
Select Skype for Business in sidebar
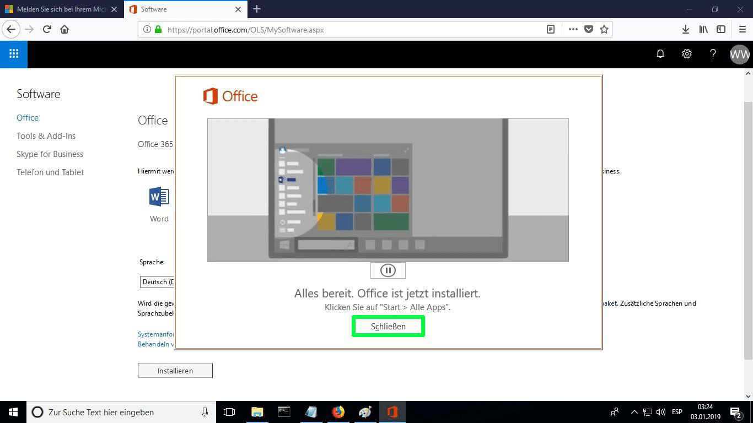pyautogui.click(x=50, y=154)
